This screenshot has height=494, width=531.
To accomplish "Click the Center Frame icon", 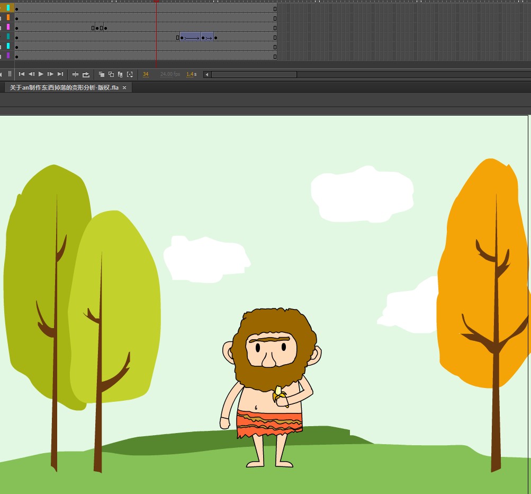I will pyautogui.click(x=75, y=74).
